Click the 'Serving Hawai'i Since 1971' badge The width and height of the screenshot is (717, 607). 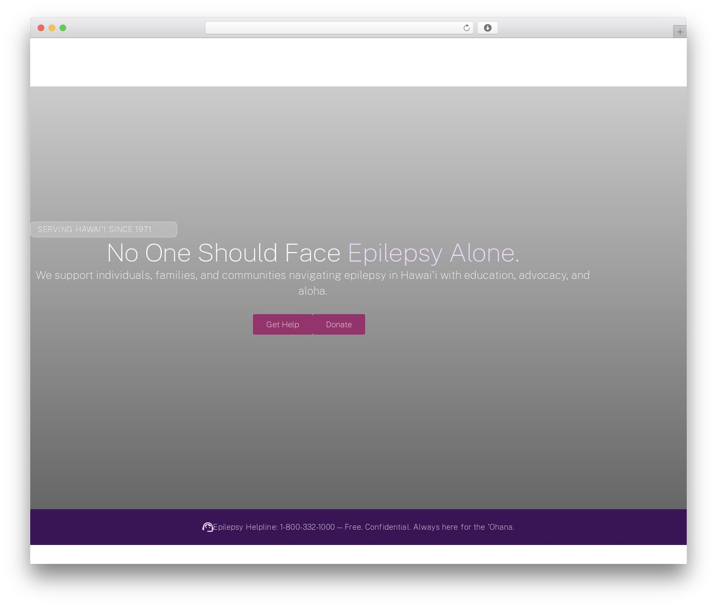pos(104,230)
